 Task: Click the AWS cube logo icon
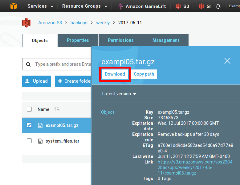(14, 6)
